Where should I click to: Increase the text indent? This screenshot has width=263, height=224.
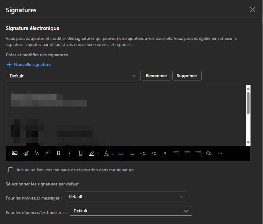[x=154, y=153]
